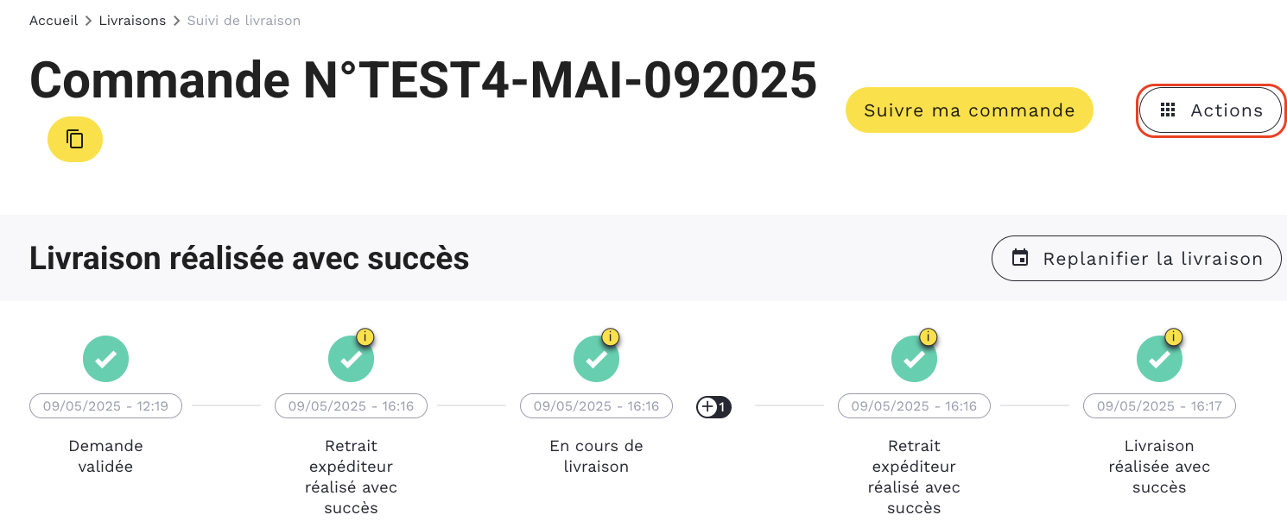Click Suivi de livraison breadcrumb

point(244,21)
